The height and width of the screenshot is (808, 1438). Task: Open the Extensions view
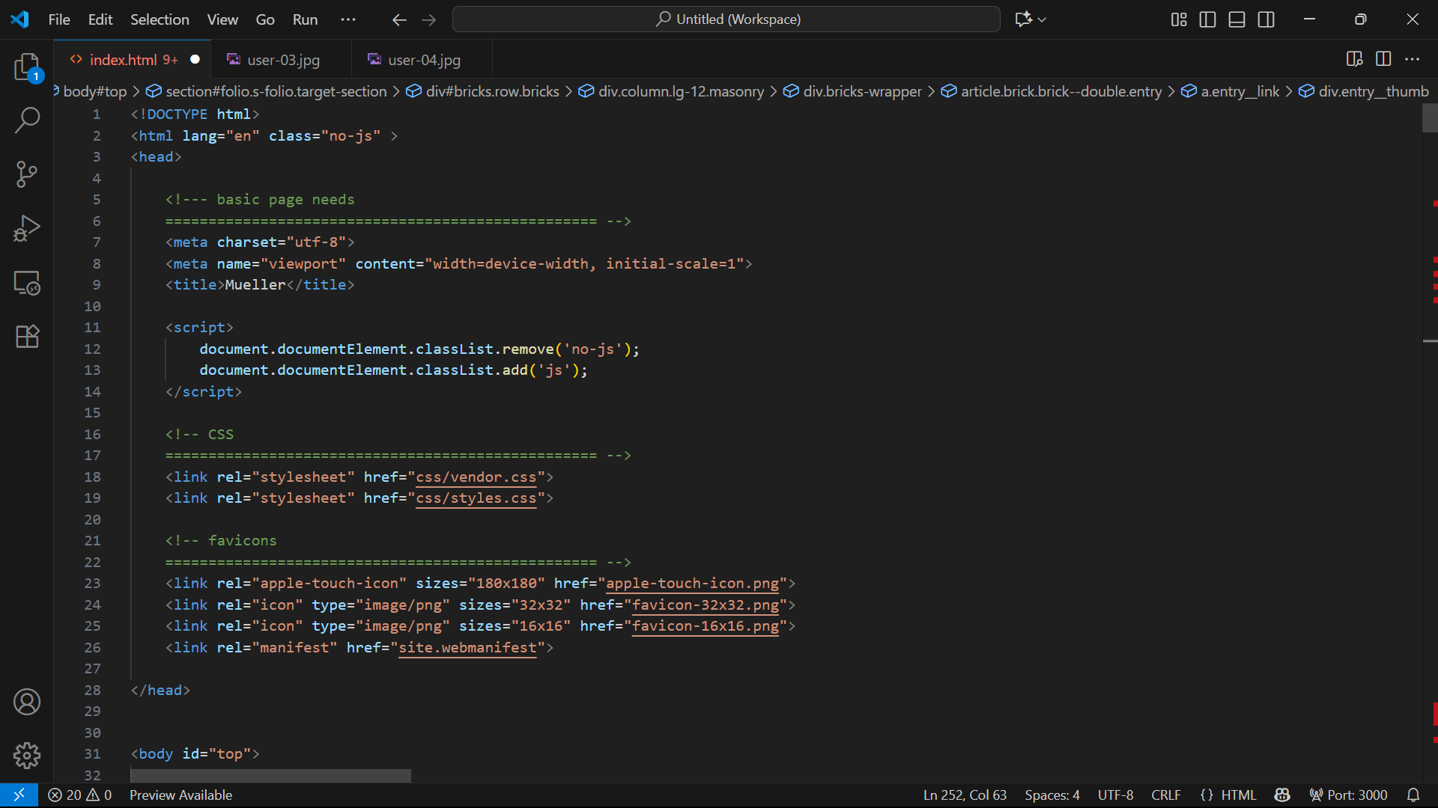[27, 337]
